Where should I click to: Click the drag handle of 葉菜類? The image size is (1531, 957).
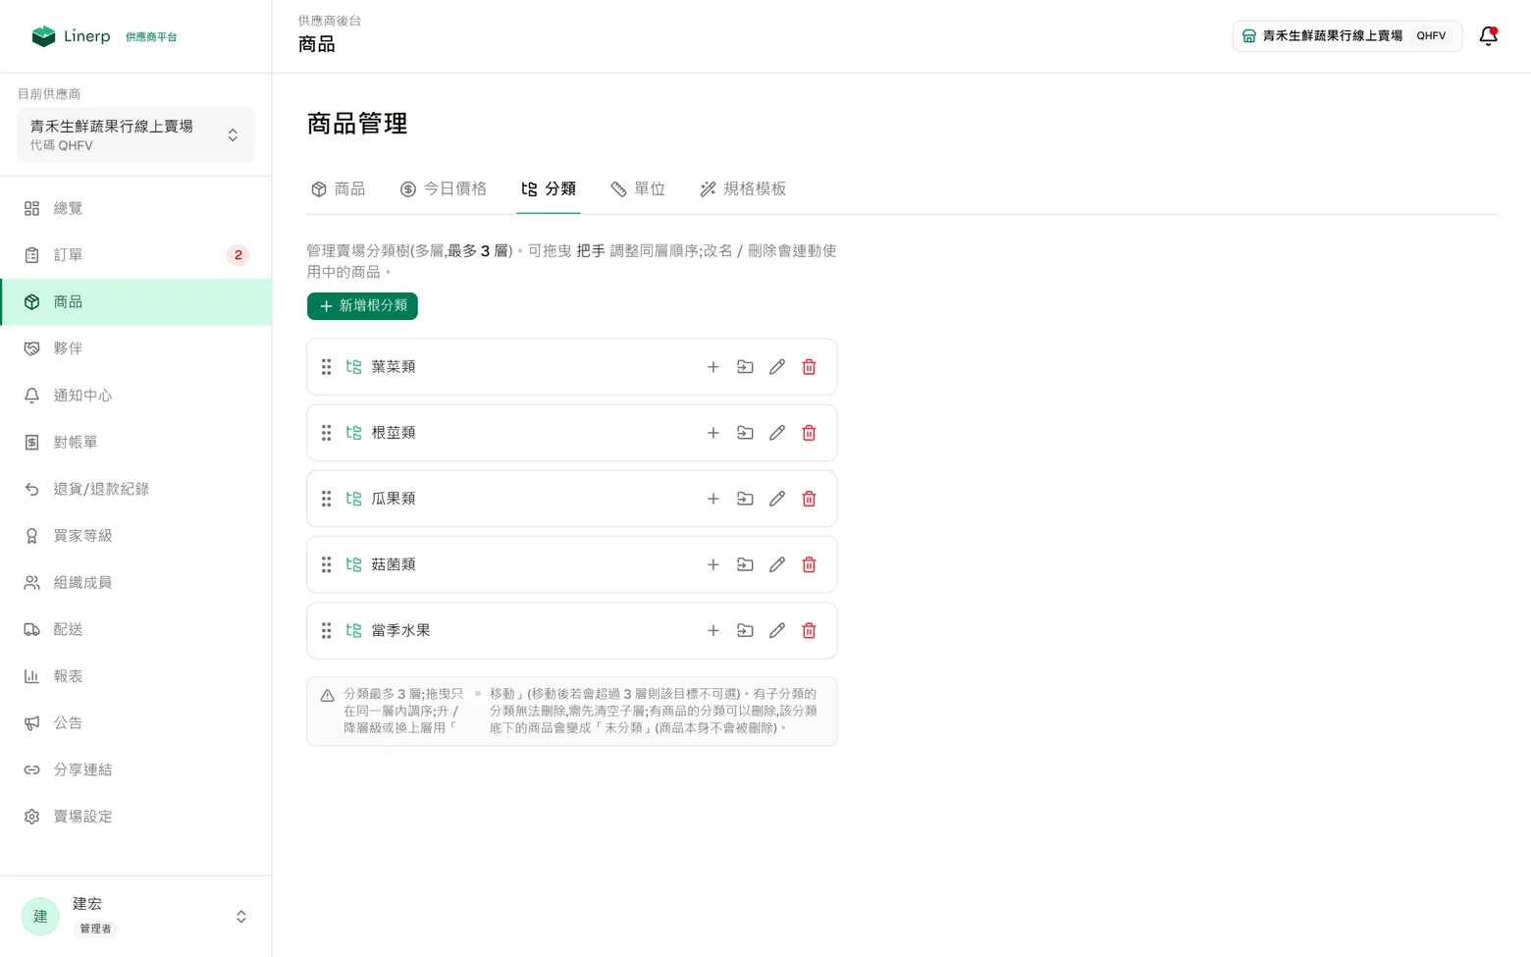(326, 367)
